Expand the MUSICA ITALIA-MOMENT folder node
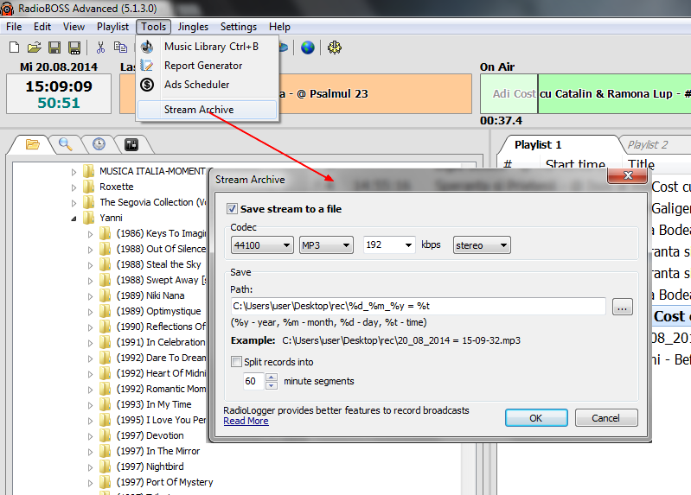Image resolution: width=691 pixels, height=495 pixels. (74, 172)
